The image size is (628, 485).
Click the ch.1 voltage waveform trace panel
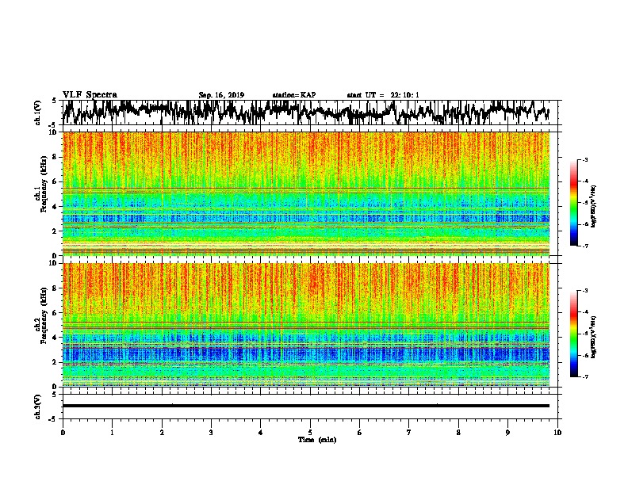pos(309,113)
